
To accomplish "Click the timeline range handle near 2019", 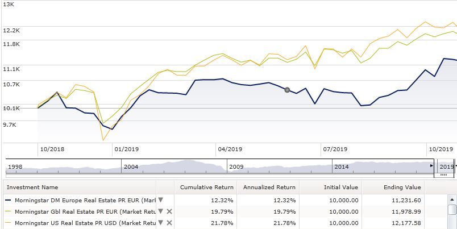I will click(443, 174).
